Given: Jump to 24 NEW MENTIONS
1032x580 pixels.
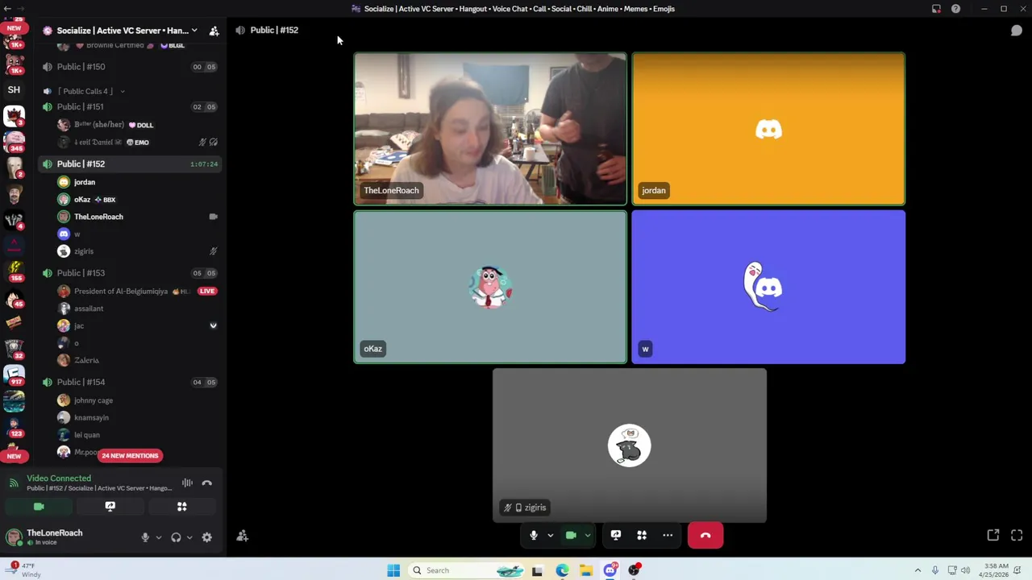Looking at the screenshot, I should [x=130, y=456].
